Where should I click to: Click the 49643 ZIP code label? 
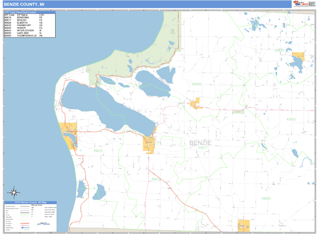point(291,119)
